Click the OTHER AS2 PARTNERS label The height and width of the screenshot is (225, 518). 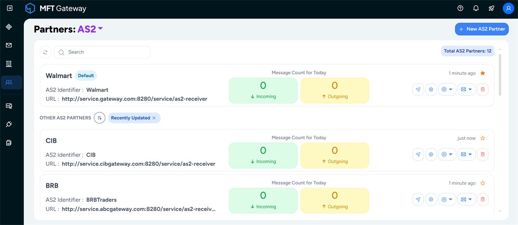[x=65, y=118]
